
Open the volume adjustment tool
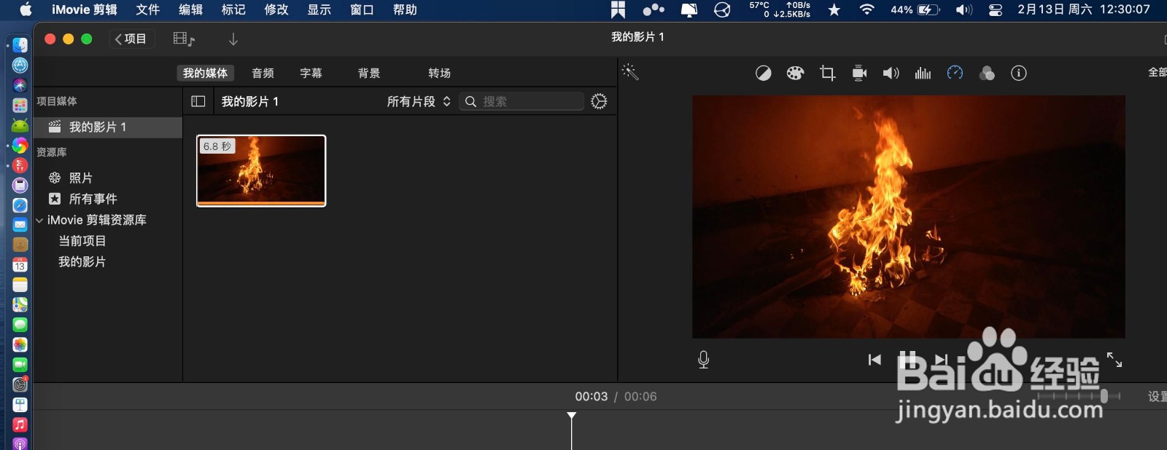pos(891,73)
